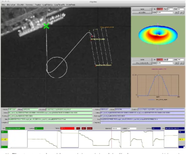Viewport: 186px width, 156px height.
Task: Open the Replay menu
Action: [38, 5]
